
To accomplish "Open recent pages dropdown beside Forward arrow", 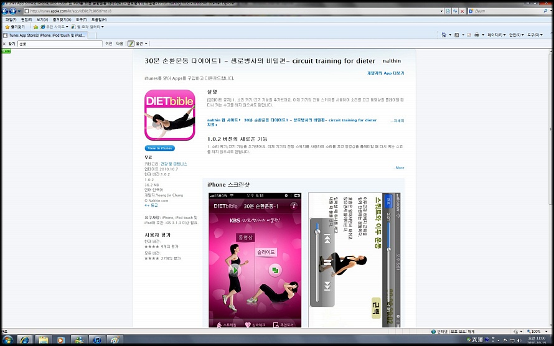I will point(19,11).
